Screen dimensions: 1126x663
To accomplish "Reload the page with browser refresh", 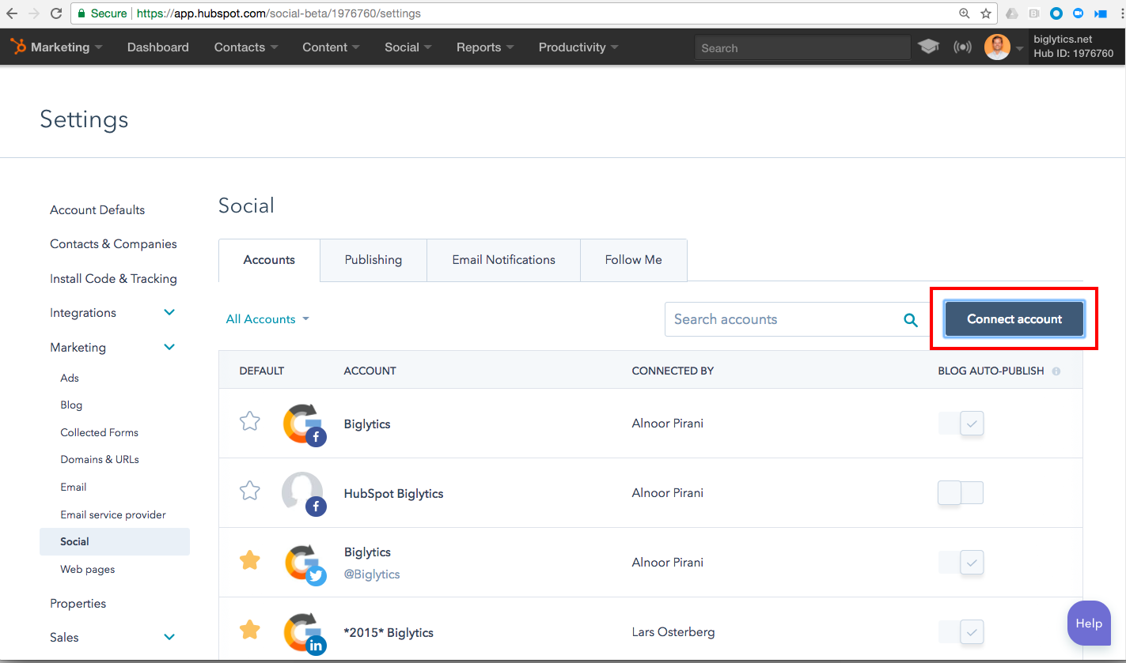I will (56, 13).
